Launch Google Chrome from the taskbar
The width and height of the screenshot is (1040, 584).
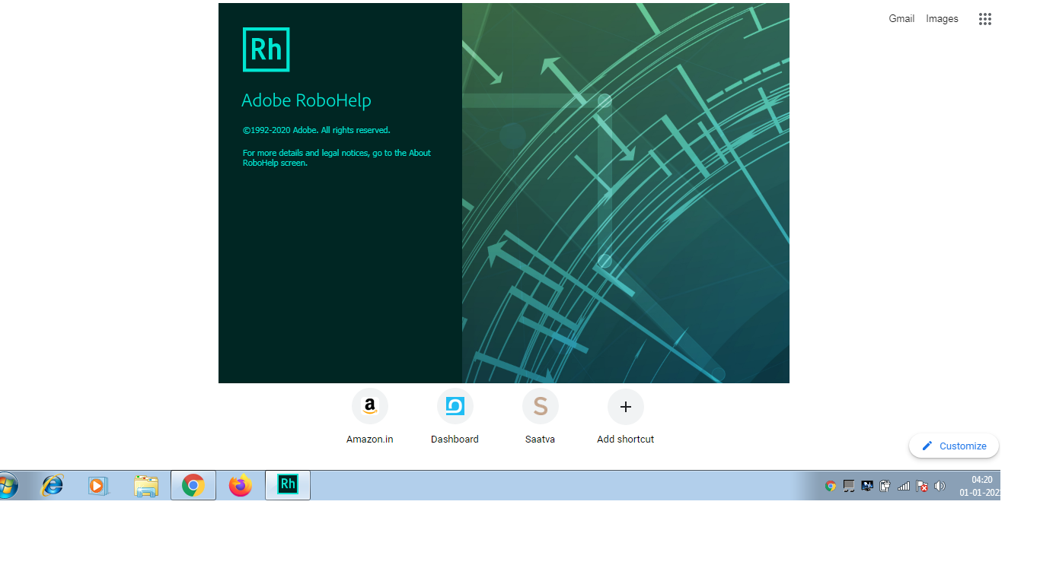coord(193,484)
